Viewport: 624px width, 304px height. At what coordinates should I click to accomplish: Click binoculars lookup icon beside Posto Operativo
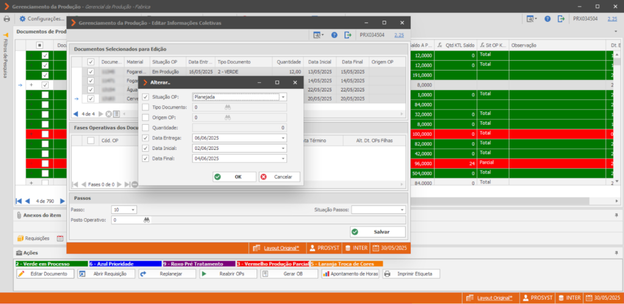point(147,220)
